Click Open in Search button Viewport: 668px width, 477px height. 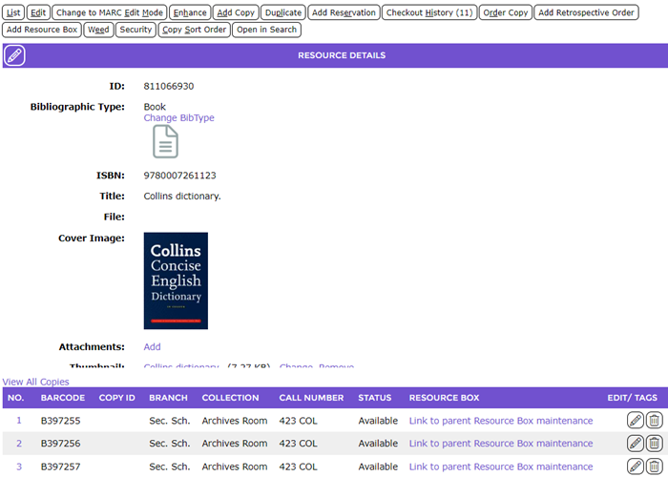(x=266, y=30)
